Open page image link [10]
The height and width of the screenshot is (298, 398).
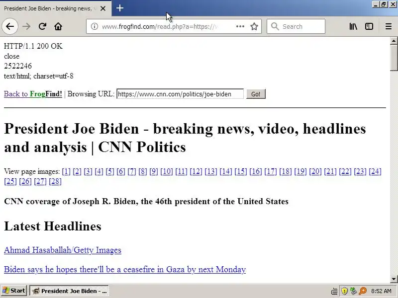click(167, 171)
